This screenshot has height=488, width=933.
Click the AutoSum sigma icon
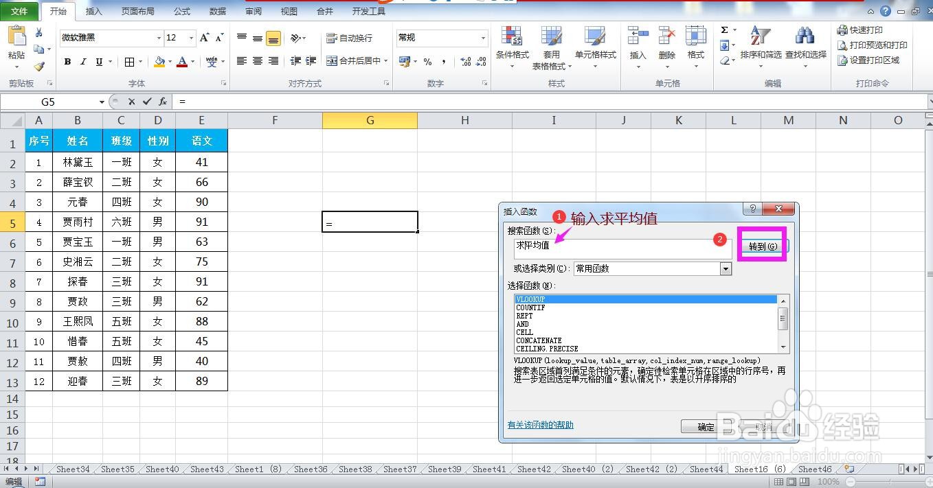pos(725,30)
